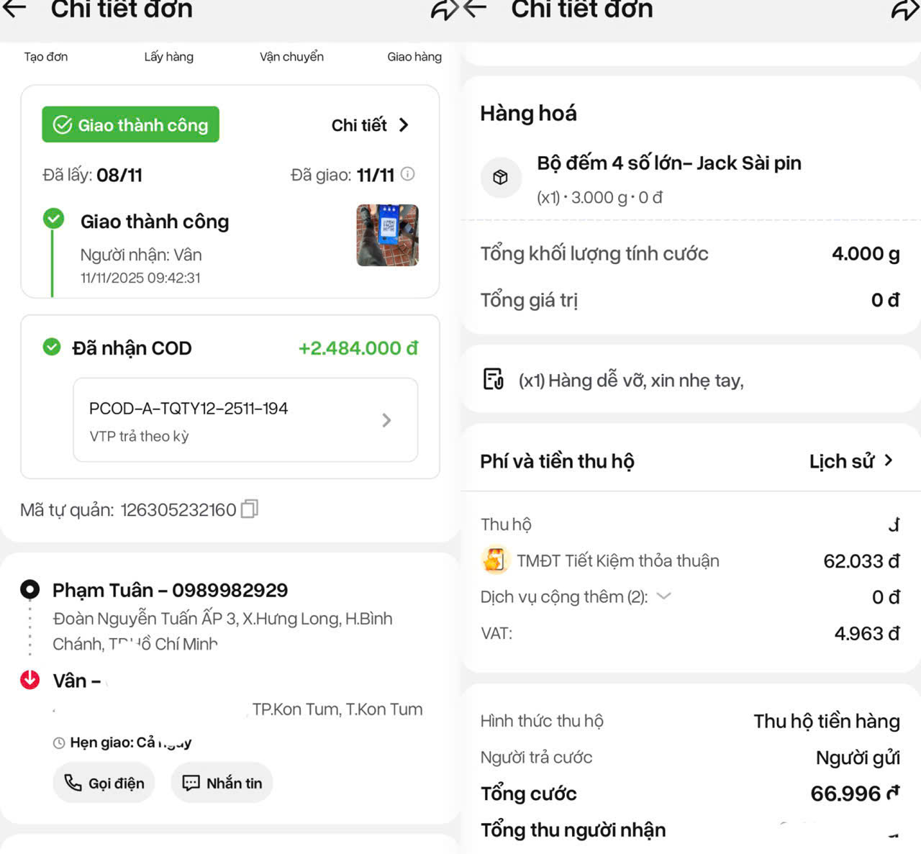Image resolution: width=921 pixels, height=854 pixels.
Task: Tap the Giao thành công status badge
Action: point(130,125)
